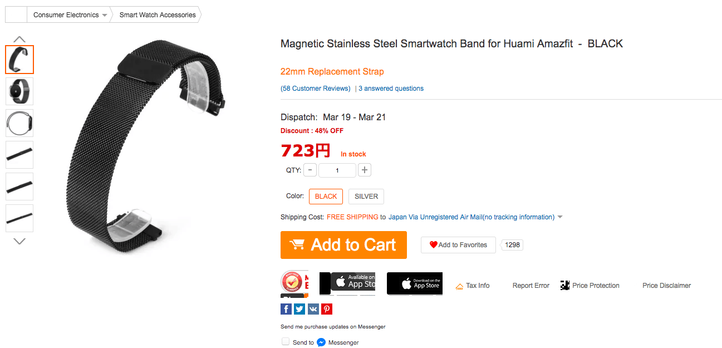View the second product thumbnail image
The image size is (722, 348).
19,91
